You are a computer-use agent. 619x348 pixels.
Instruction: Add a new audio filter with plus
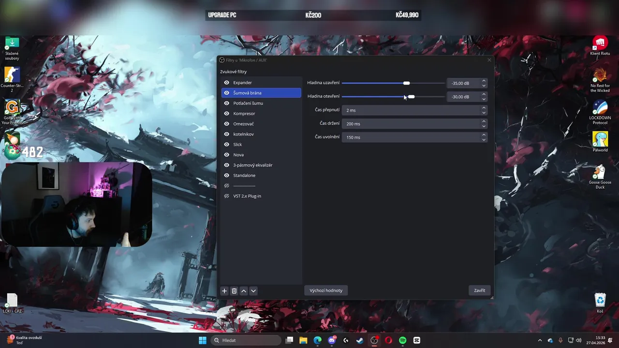pos(224,290)
